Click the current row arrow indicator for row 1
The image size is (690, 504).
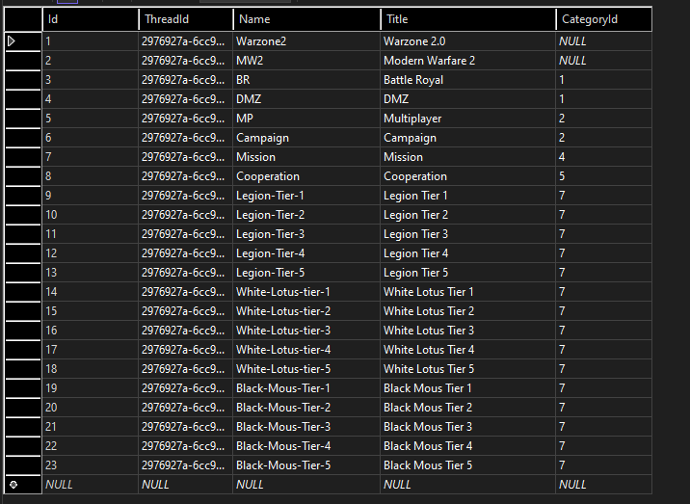tap(12, 41)
